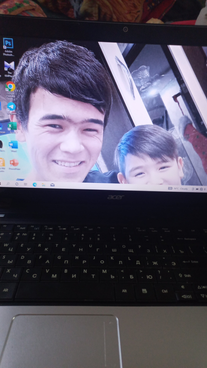Click the Cortana circle on the taskbar
Screen dimensions: 207x368
click(x=17, y=184)
